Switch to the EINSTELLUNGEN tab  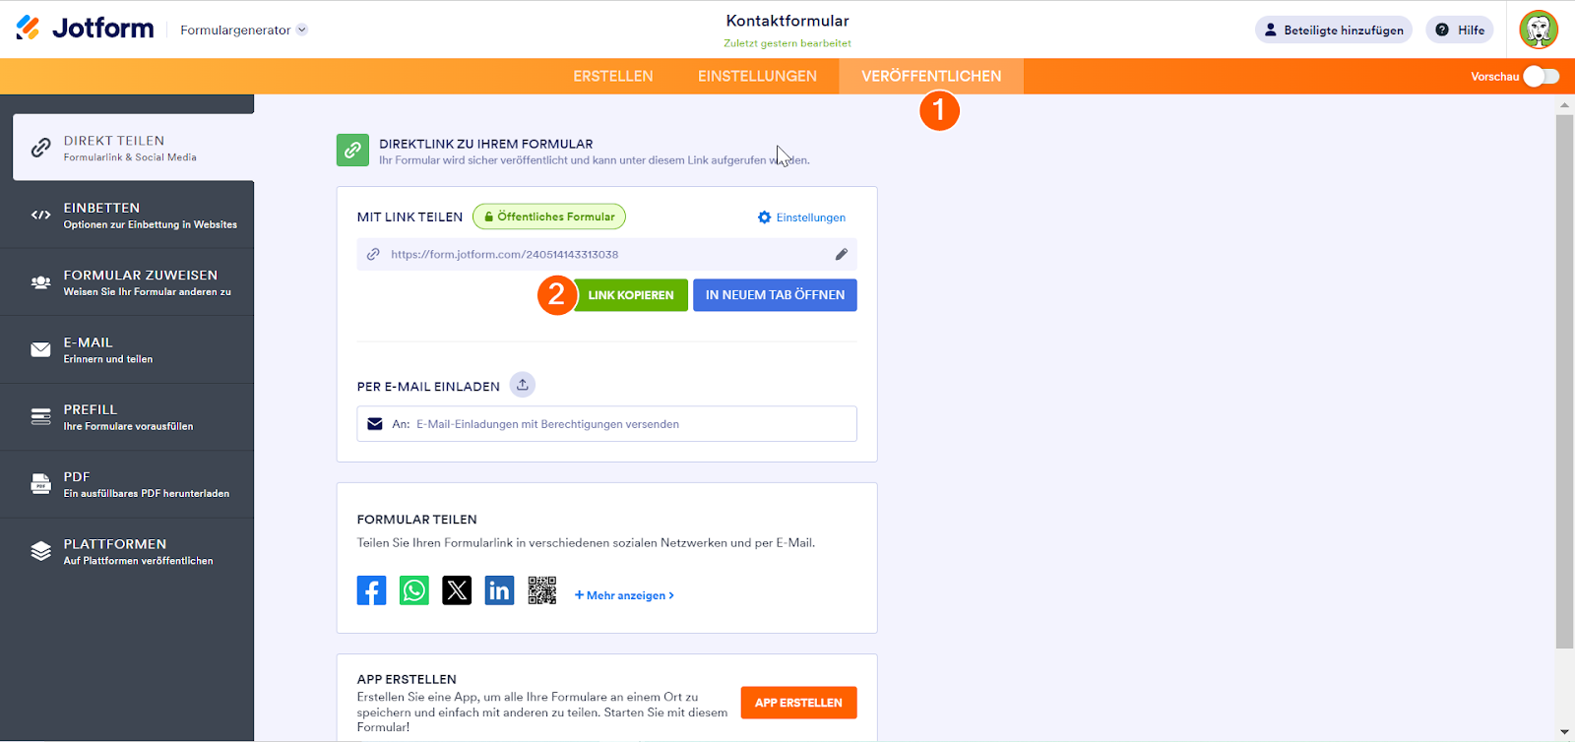pyautogui.click(x=757, y=76)
